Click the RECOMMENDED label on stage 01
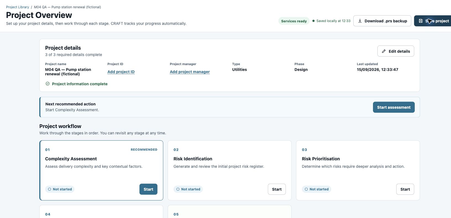This screenshot has width=451, height=218. pos(144,150)
